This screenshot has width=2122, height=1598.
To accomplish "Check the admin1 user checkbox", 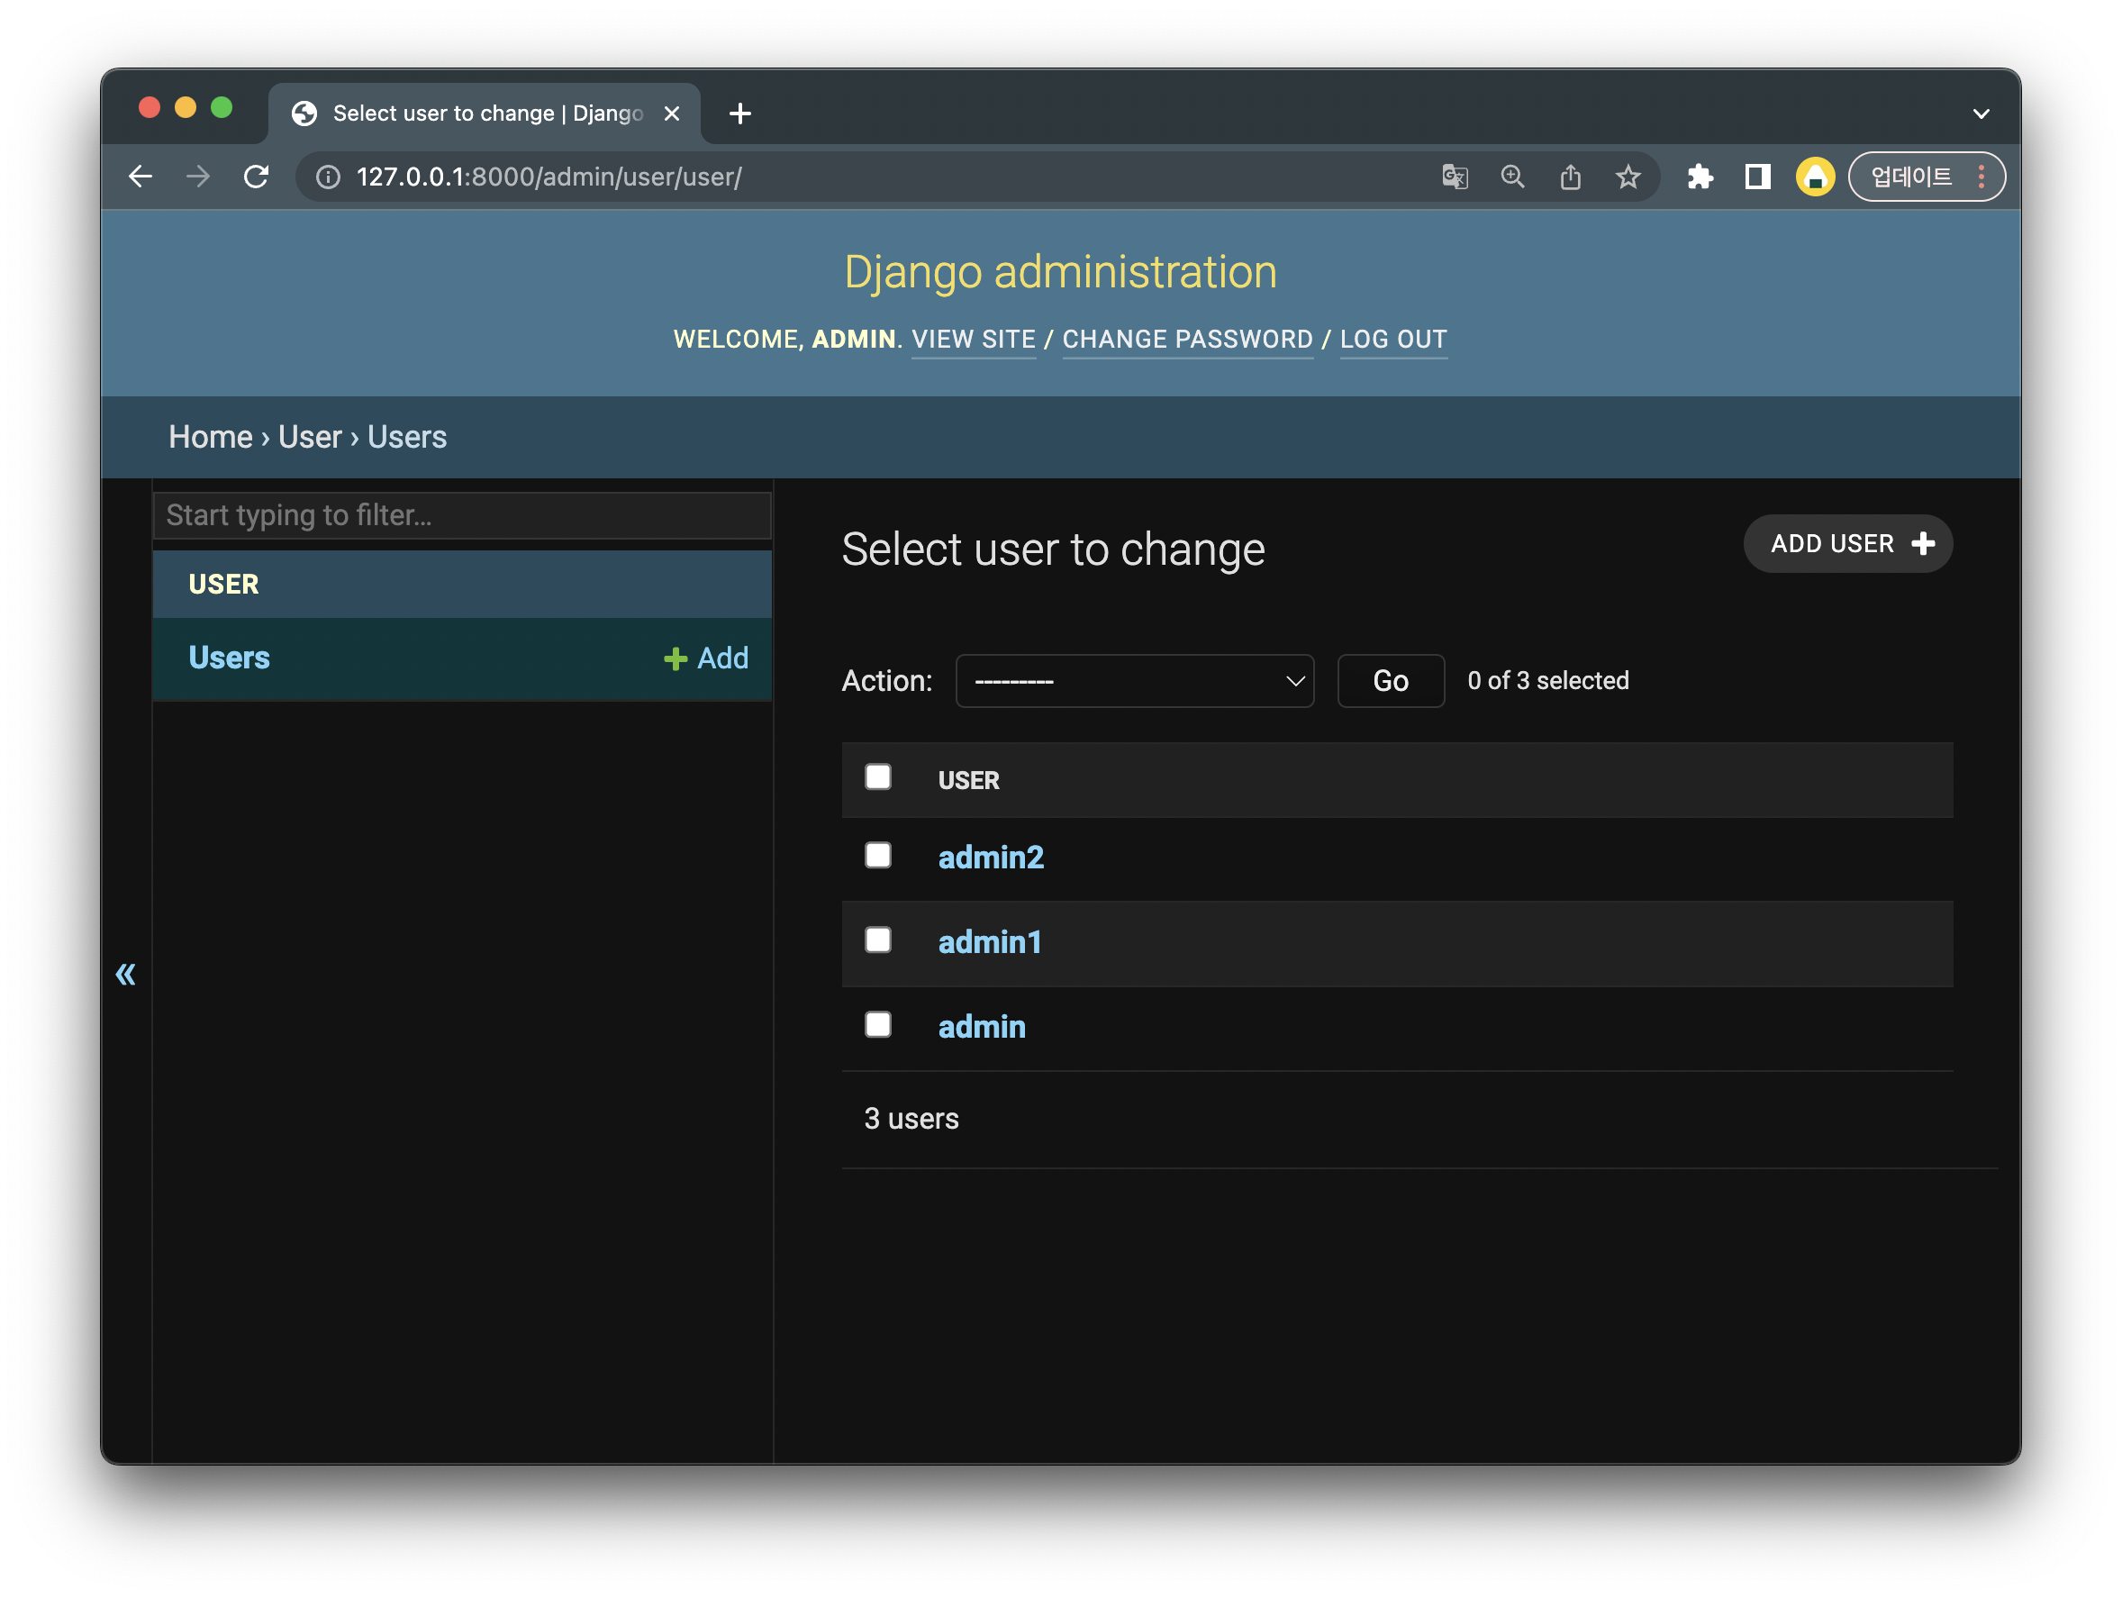I will [878, 940].
